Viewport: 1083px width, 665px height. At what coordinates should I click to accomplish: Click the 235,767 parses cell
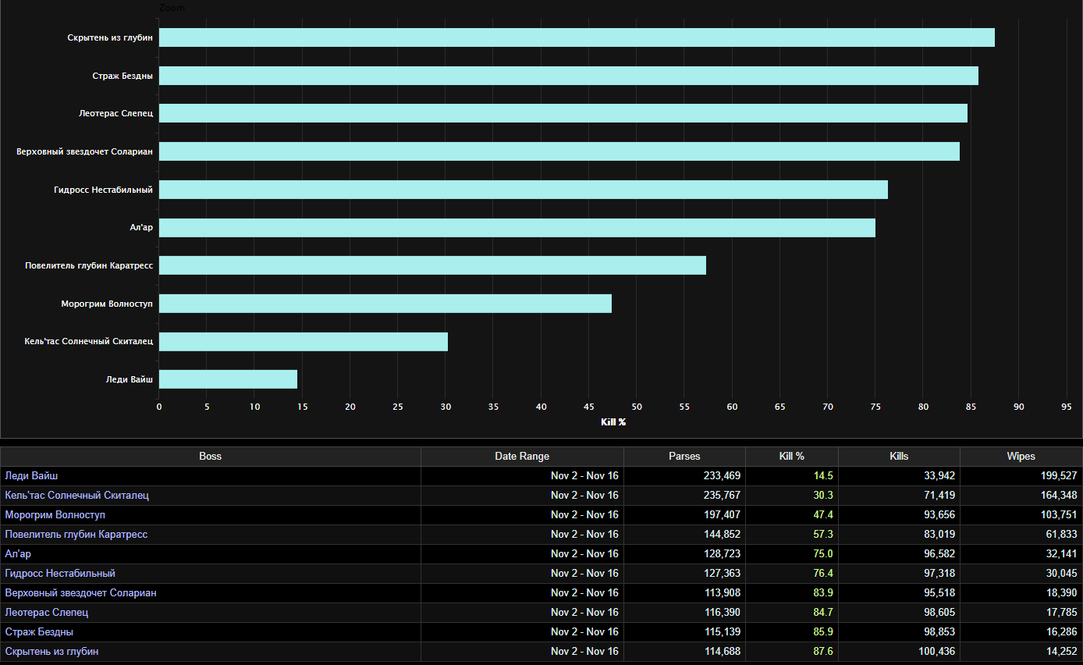click(x=684, y=495)
